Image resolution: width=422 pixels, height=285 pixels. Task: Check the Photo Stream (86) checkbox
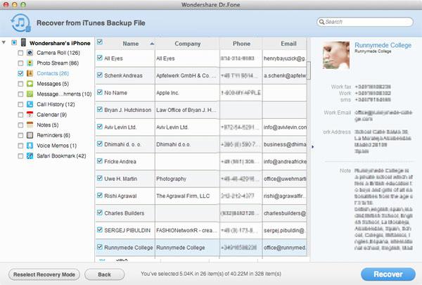[x=20, y=63]
